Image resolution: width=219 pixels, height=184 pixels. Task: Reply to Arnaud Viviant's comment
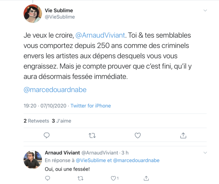click(x=48, y=178)
